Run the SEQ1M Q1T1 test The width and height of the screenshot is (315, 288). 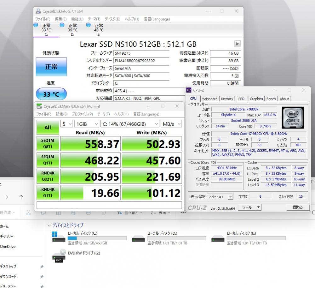[x=48, y=160]
